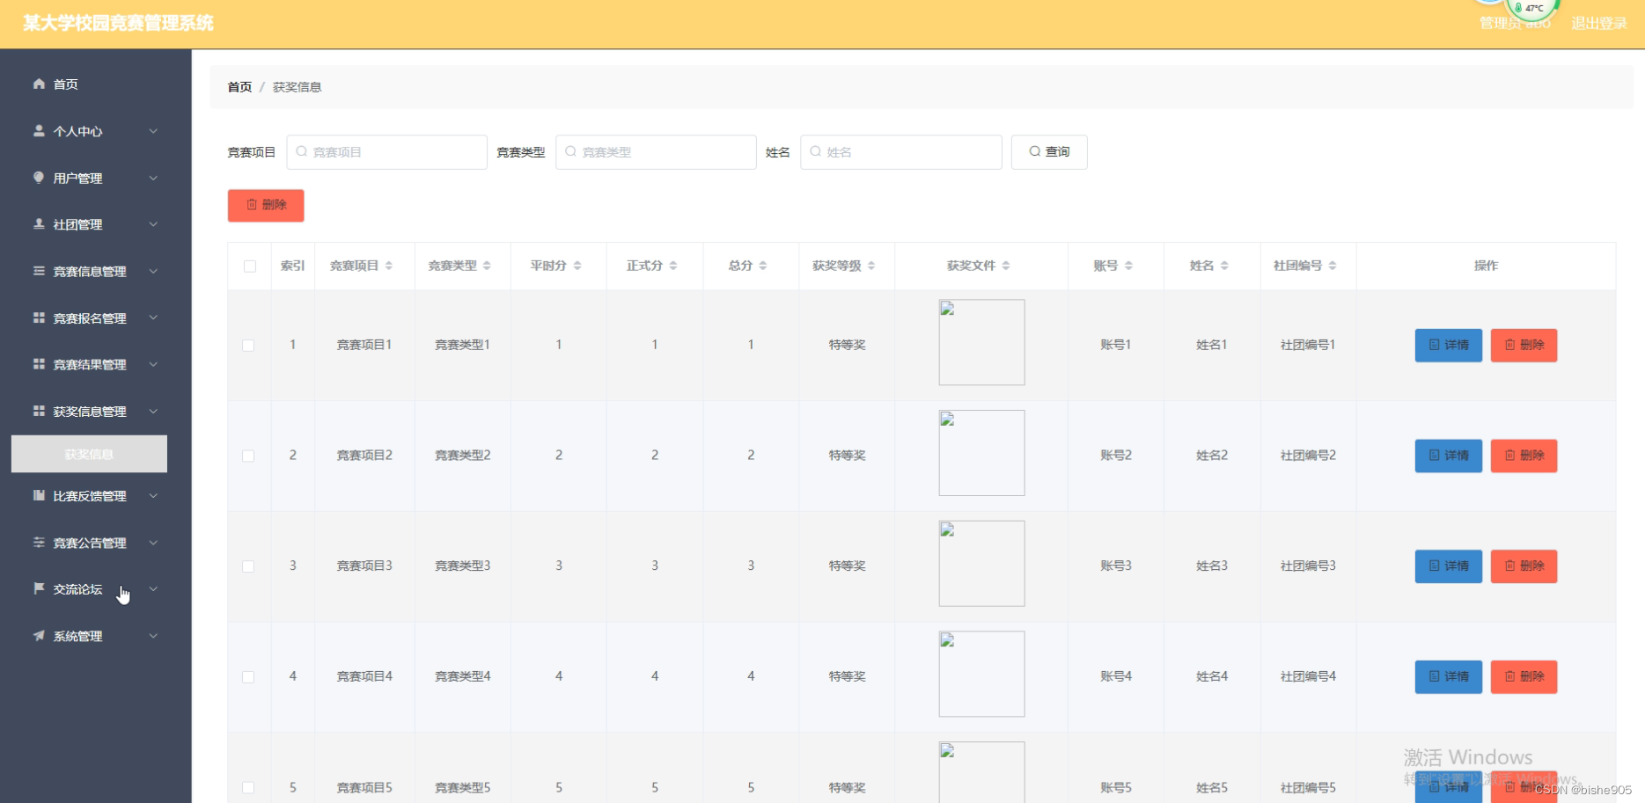Click the 查询 search button
This screenshot has height=803, width=1645.
1049,152
